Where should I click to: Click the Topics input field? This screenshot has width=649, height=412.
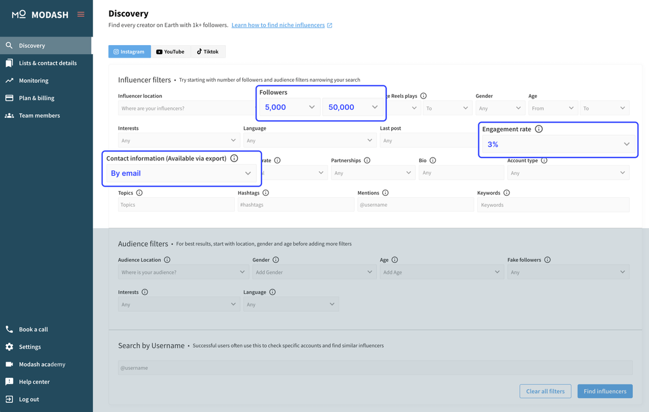176,205
